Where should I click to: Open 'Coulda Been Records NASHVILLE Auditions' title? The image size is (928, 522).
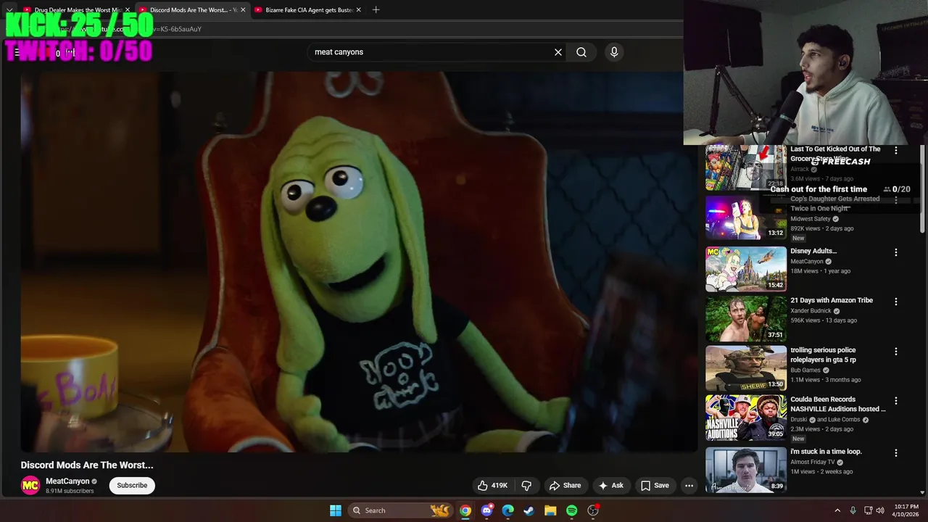click(x=838, y=404)
